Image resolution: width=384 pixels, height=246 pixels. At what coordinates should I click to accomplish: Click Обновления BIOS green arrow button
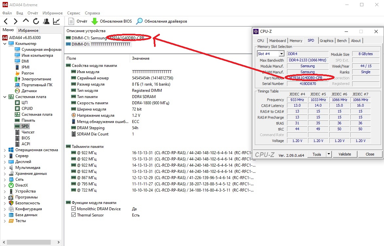coord(111,21)
